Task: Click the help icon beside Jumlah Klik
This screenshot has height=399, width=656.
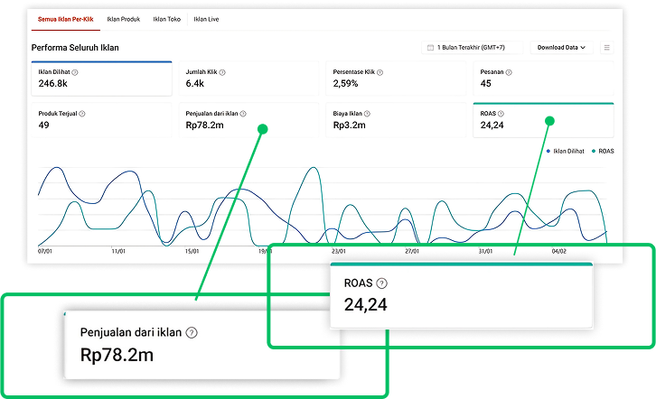Action: [222, 72]
